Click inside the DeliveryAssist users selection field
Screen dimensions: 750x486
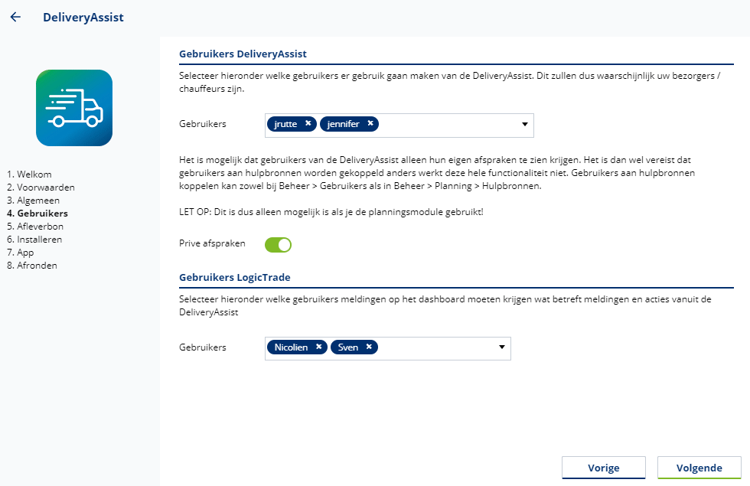[x=399, y=126]
